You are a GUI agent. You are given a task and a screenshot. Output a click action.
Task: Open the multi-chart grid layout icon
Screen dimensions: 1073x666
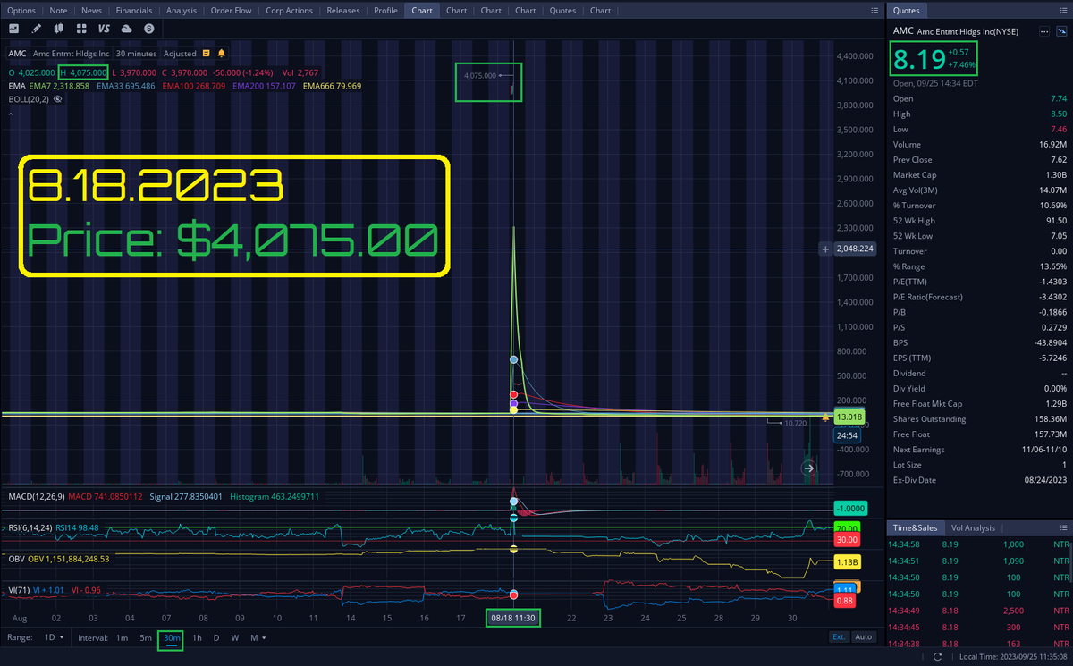pyautogui.click(x=81, y=29)
